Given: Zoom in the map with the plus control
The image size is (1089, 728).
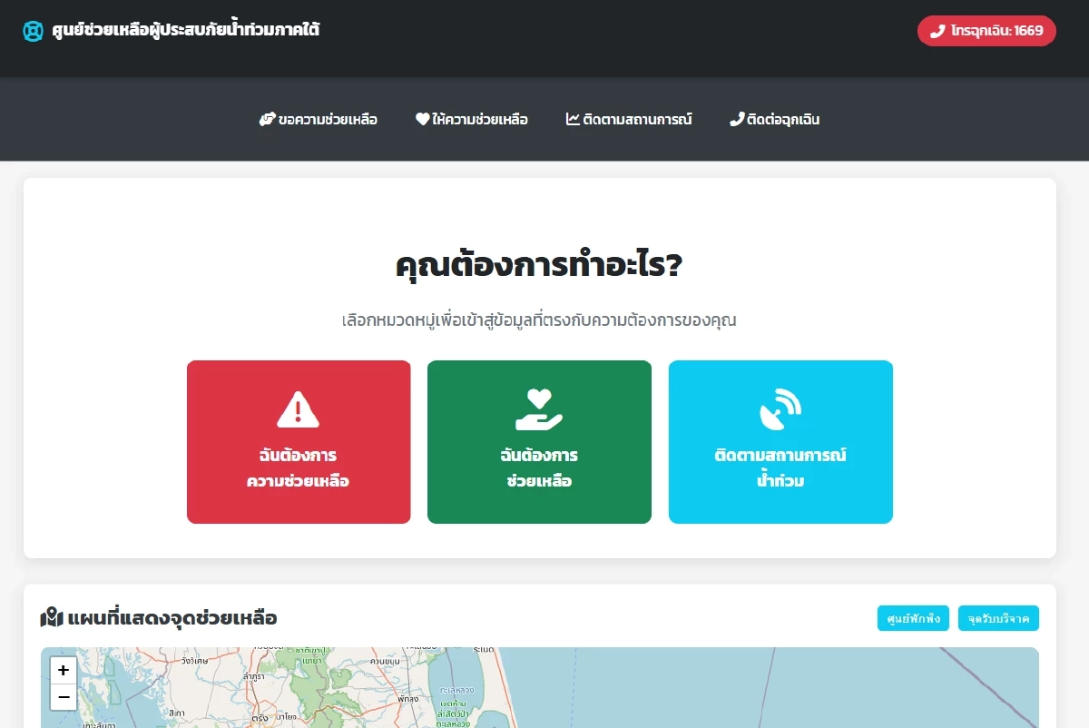Looking at the screenshot, I should point(63,670).
